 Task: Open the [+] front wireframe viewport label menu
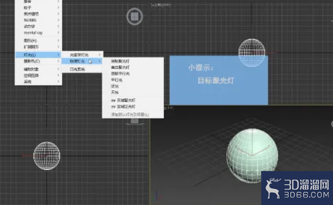161,5
